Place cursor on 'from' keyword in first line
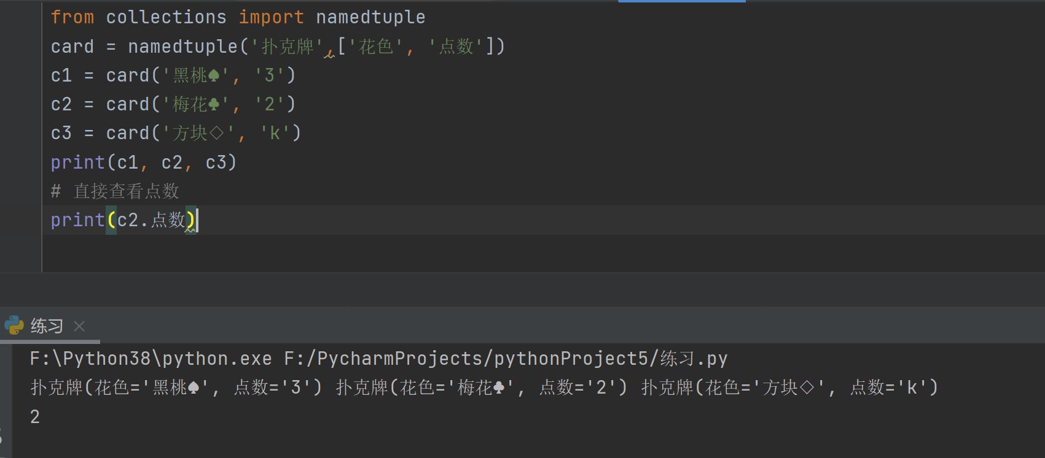Screen dimensions: 1045x458 [72, 17]
